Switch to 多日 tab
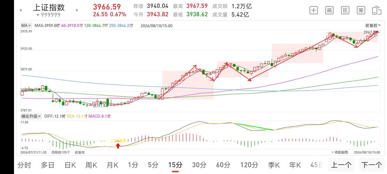387x174 pixels. pos(47,165)
